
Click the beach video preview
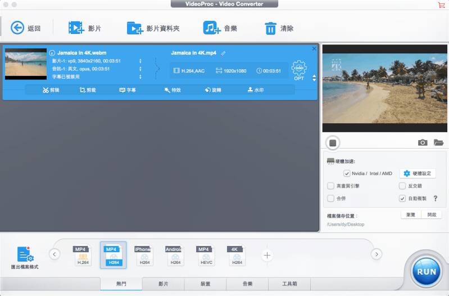click(384, 88)
